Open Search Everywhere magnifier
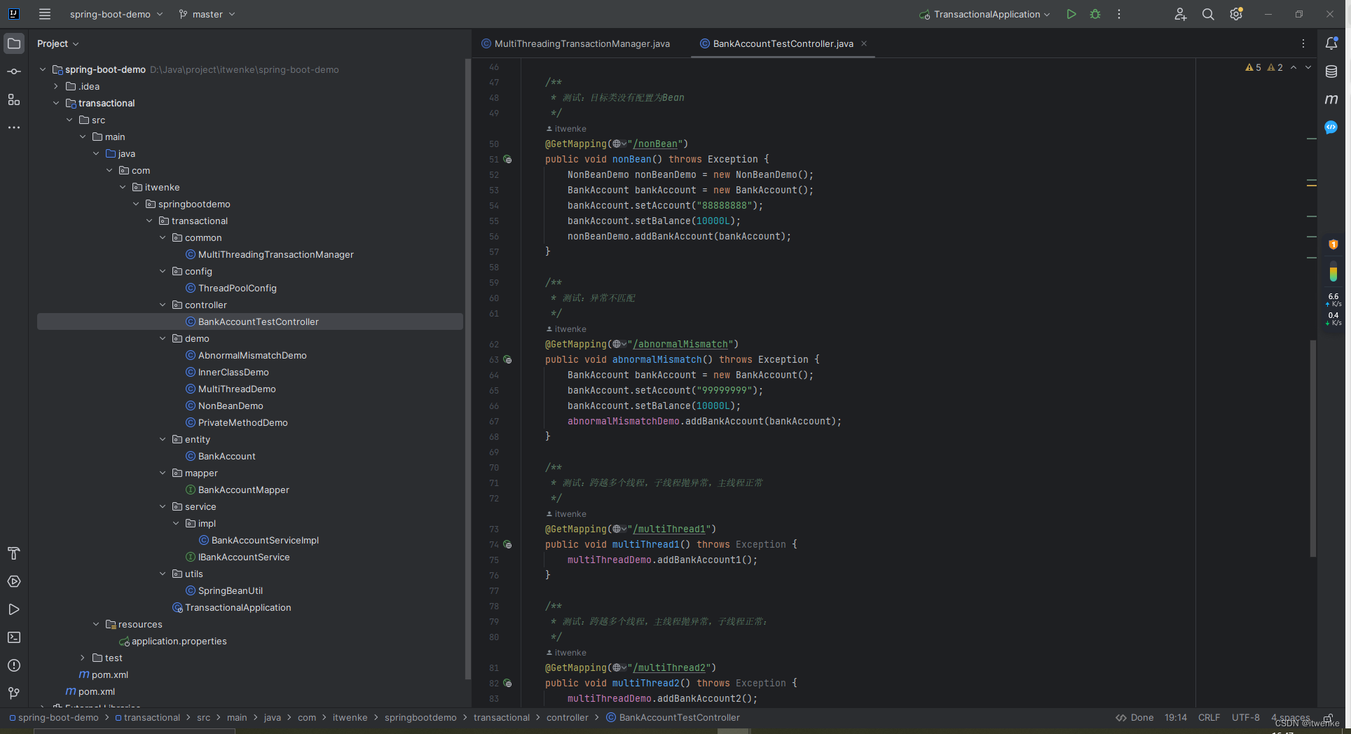Image resolution: width=1351 pixels, height=734 pixels. tap(1208, 14)
